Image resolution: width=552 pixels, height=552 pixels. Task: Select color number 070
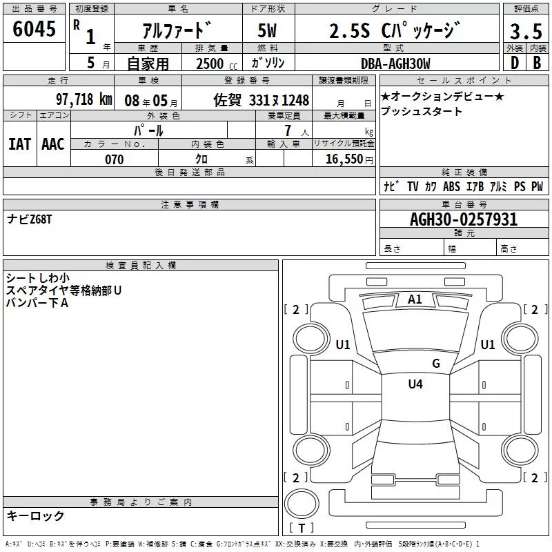click(x=115, y=159)
